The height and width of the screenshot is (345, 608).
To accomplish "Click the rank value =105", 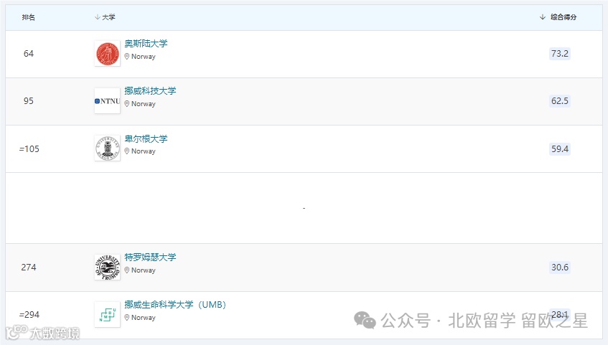I will [29, 149].
